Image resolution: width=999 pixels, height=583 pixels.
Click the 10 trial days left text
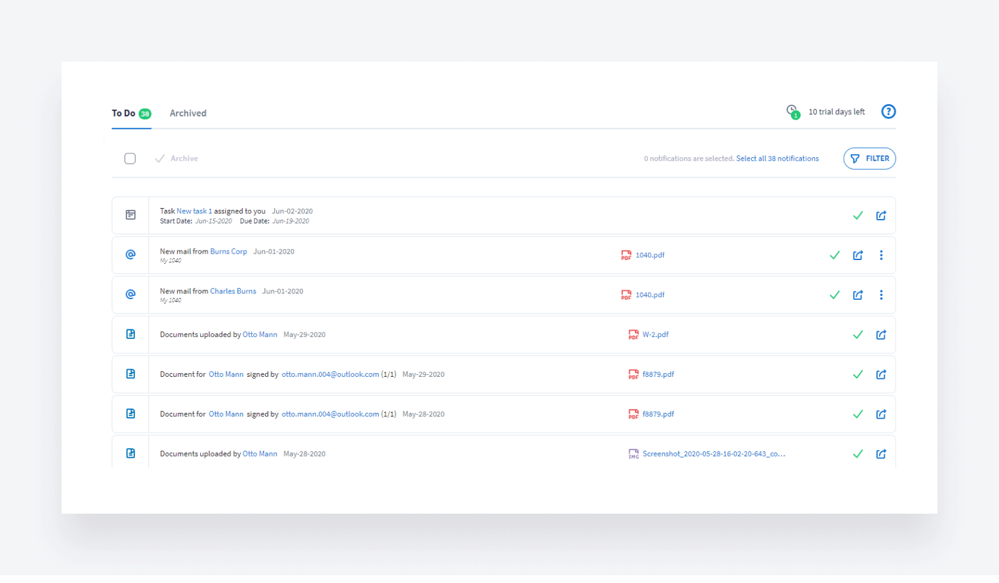tap(837, 112)
